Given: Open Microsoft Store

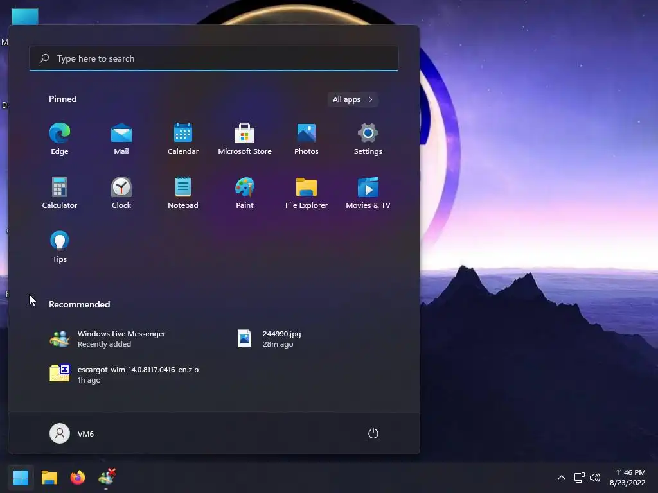Looking at the screenshot, I should coord(245,139).
